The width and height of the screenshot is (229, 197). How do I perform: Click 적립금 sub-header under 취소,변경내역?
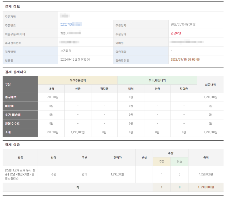click(184, 89)
